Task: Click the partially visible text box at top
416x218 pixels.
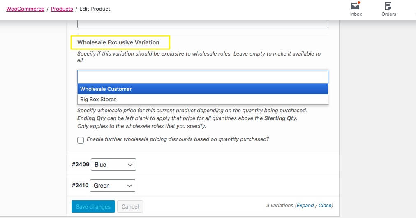Action: point(203,24)
